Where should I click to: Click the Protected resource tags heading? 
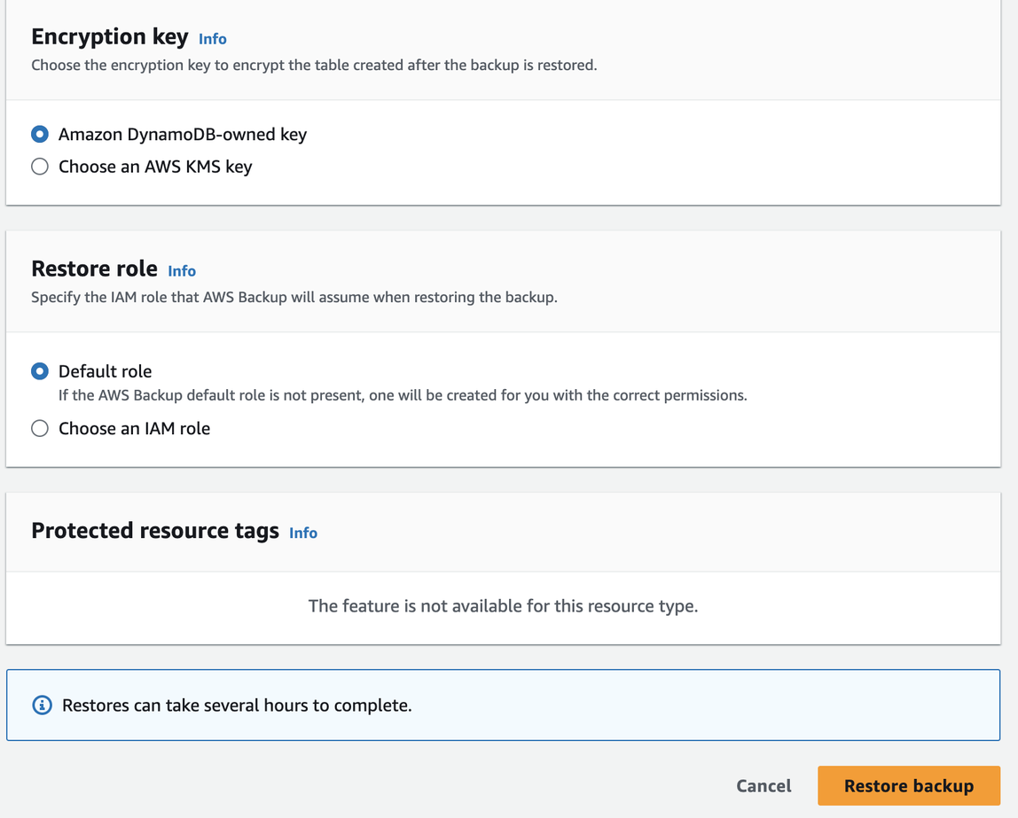[155, 531]
